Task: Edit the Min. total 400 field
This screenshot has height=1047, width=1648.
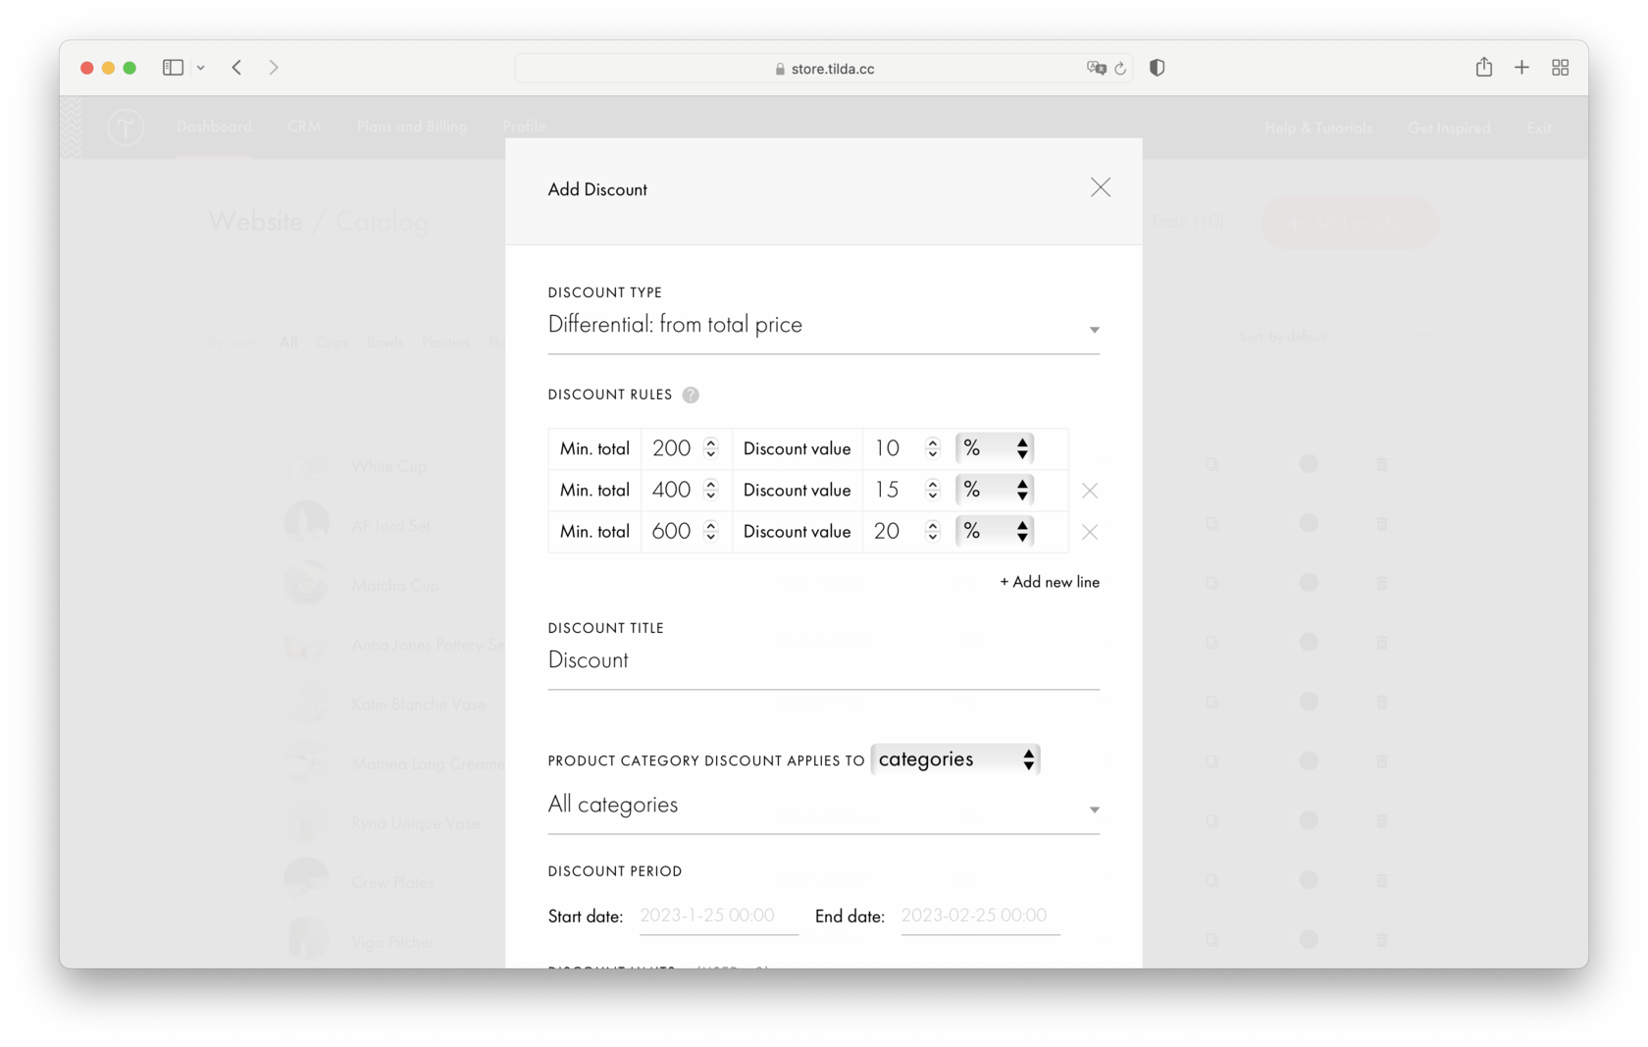Action: click(672, 490)
